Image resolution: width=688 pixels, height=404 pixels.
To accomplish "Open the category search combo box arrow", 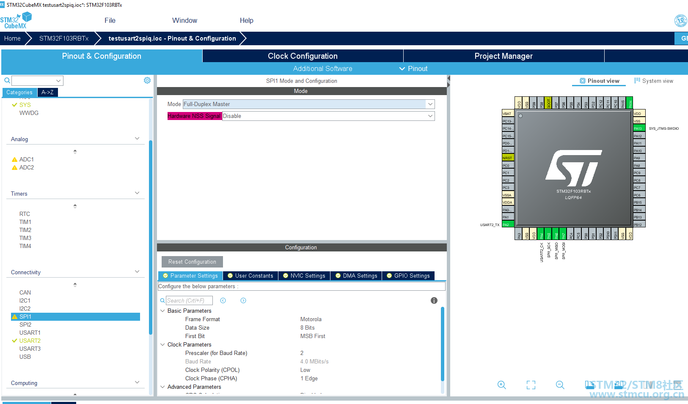I will [x=58, y=81].
